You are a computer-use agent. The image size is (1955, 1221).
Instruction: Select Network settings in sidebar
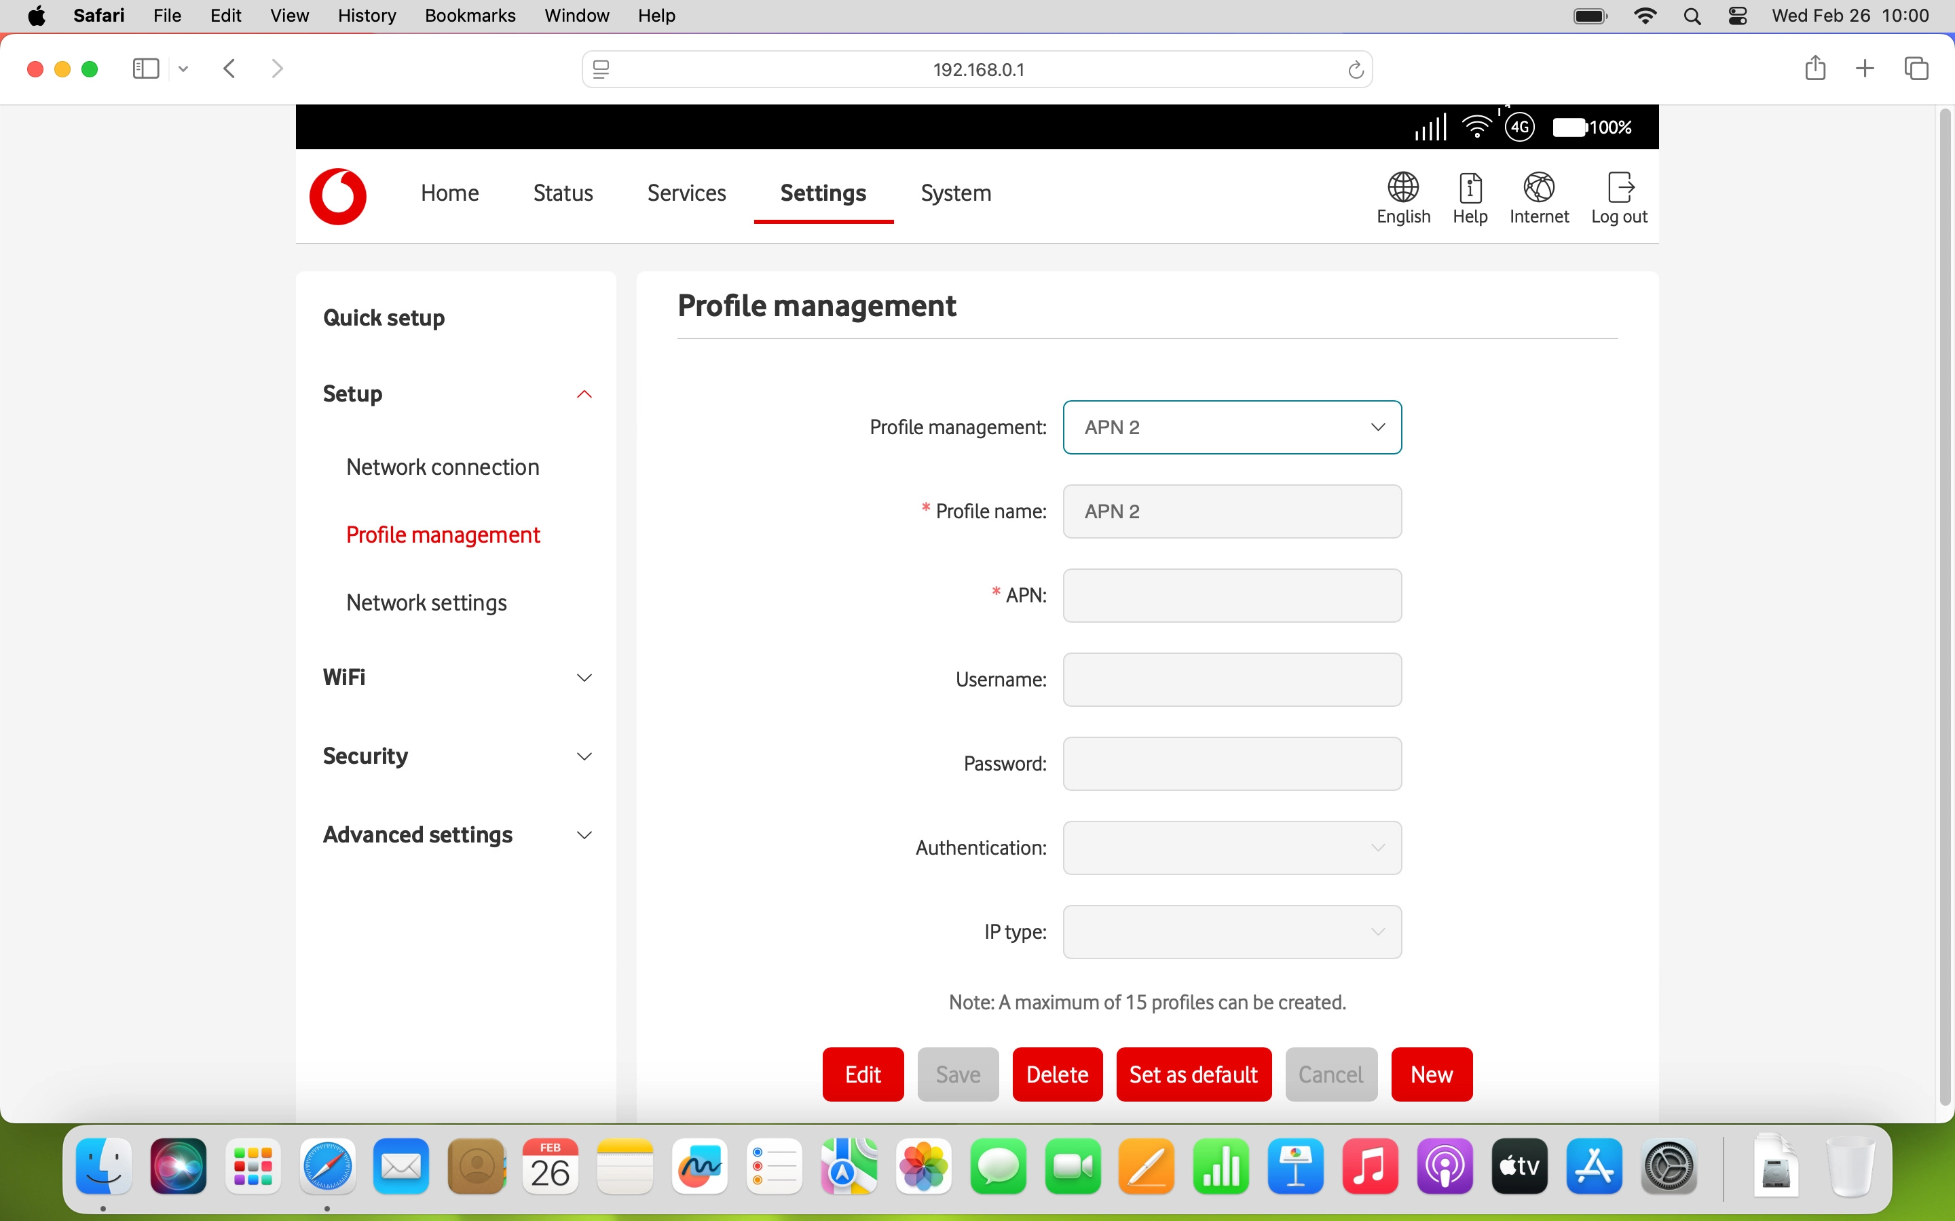coord(426,602)
